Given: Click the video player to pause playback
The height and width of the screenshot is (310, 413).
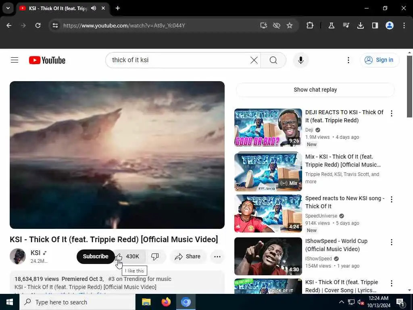Looking at the screenshot, I should (x=117, y=155).
